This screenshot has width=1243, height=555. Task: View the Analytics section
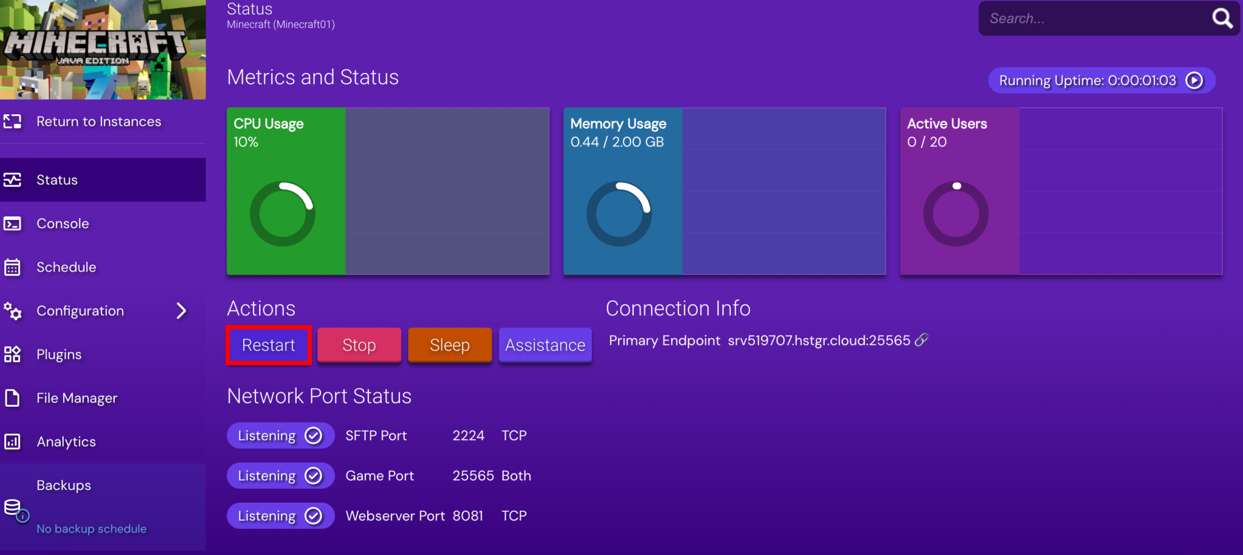point(66,441)
